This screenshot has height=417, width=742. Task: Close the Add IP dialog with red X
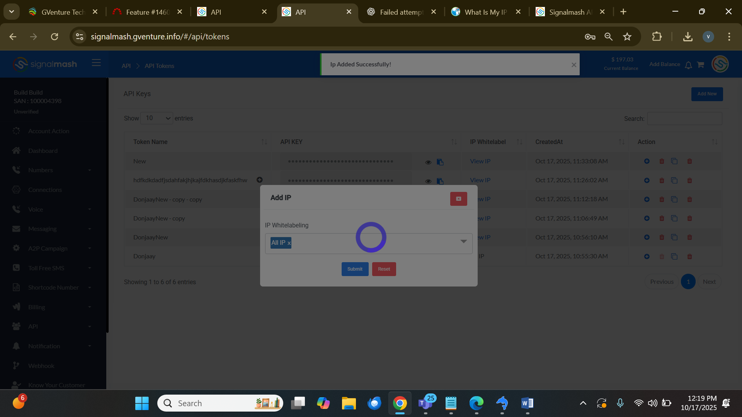[x=458, y=199]
